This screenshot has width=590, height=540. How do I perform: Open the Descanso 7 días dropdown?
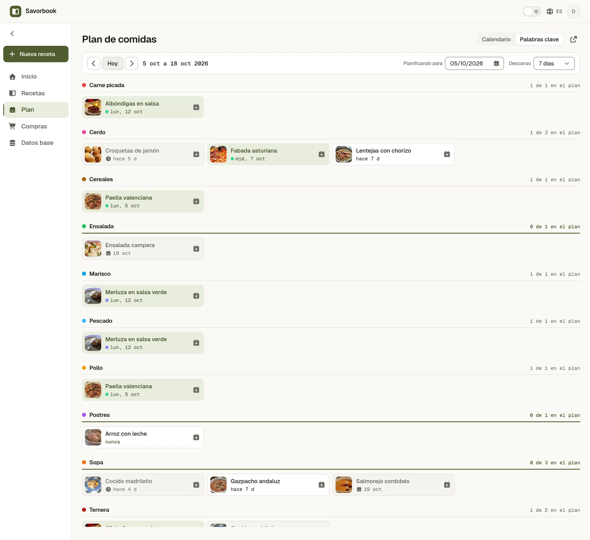click(554, 64)
